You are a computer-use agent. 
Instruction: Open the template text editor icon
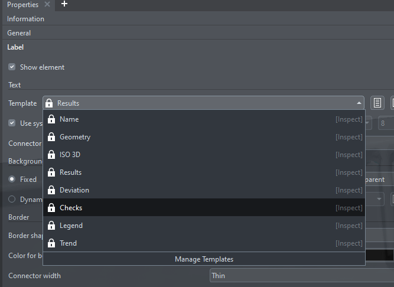coord(377,103)
